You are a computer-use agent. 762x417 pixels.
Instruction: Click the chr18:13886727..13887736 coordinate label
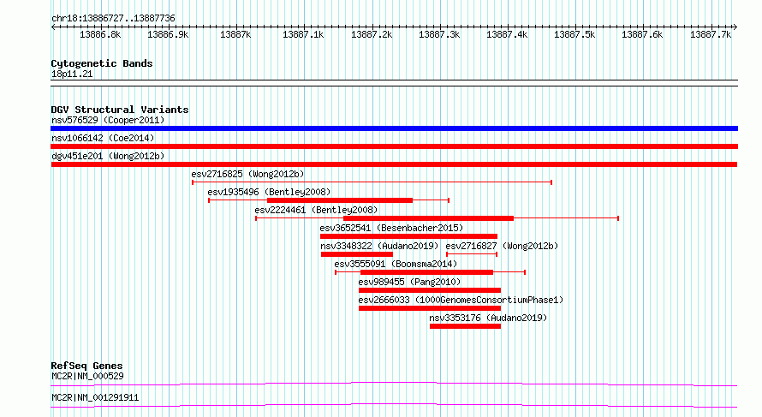pos(113,19)
